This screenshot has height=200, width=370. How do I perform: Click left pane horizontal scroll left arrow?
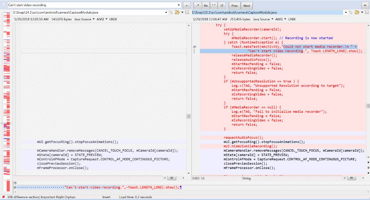[165, 178]
